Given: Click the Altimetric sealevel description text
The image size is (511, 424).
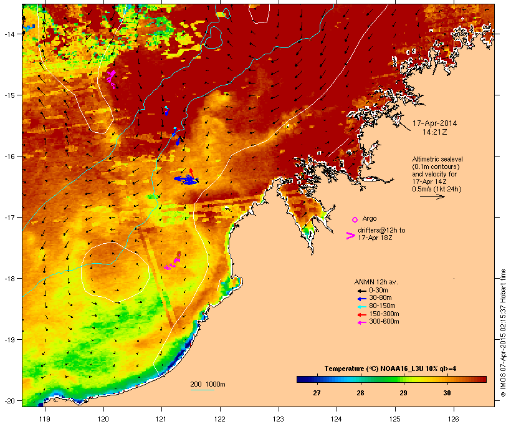Looking at the screenshot, I should click(x=437, y=174).
